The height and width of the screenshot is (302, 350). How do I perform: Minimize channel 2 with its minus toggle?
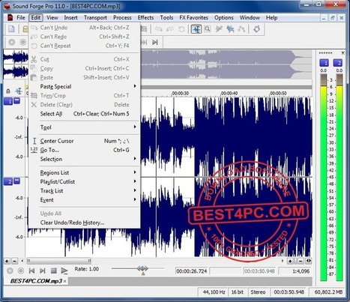click(x=16, y=181)
